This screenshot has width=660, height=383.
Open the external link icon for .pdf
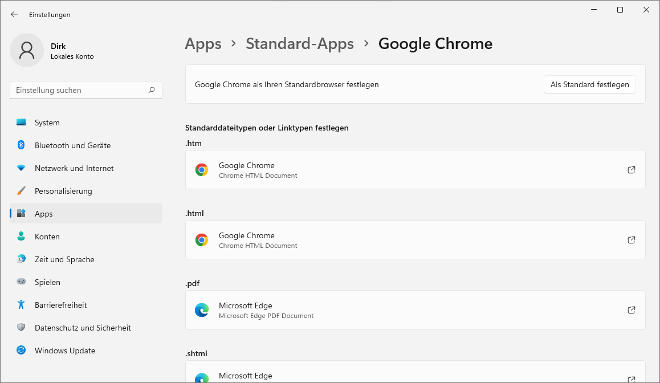[x=631, y=310]
